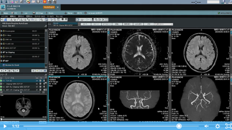Click the AutoExam button
Viewport: 232px width, 130px height.
pos(49,7)
